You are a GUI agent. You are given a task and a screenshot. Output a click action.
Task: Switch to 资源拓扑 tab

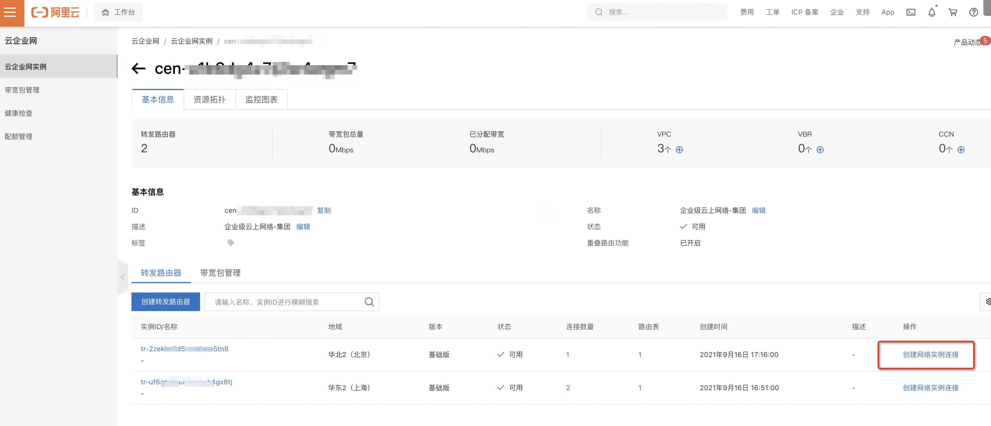(209, 99)
